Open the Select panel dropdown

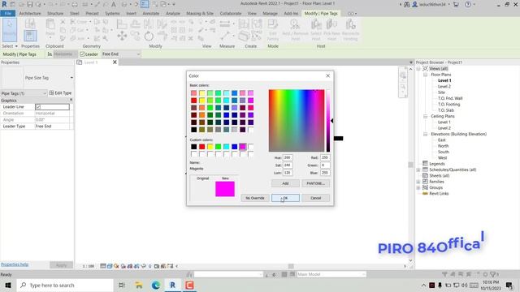pos(9,46)
